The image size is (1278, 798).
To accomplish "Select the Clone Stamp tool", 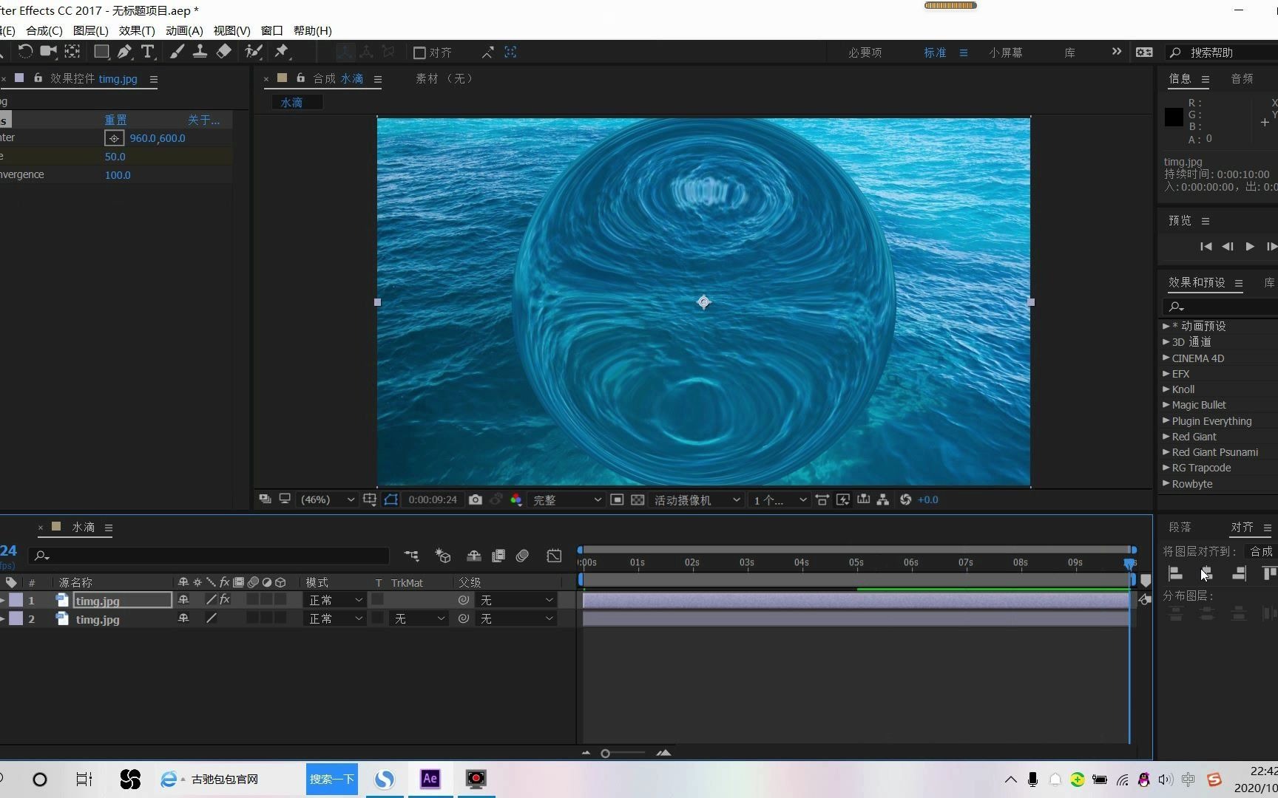I will 200,52.
